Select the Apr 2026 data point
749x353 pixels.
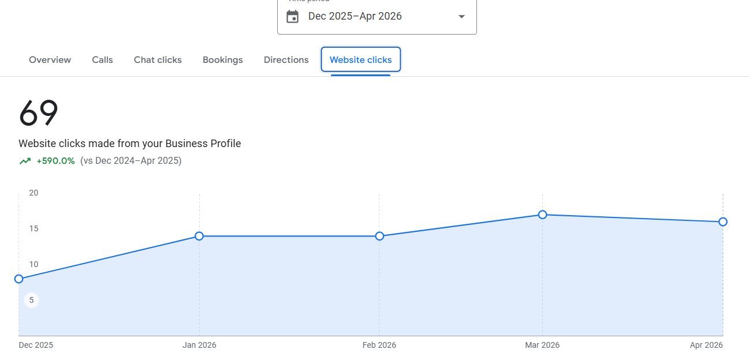[723, 221]
